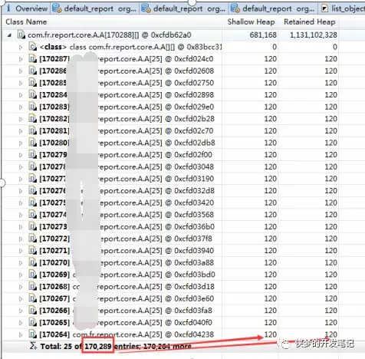Click the sigma icon in Total row
Screen dimensions: 365x359
33,346
